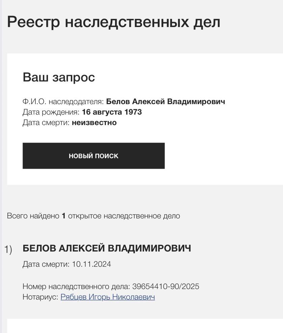Click the Нотариус label text
The height and width of the screenshot is (333, 283).
40,297
